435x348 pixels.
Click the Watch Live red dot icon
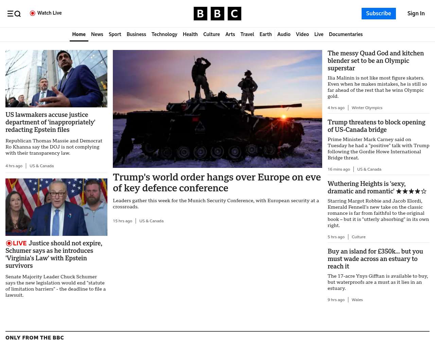click(x=33, y=13)
